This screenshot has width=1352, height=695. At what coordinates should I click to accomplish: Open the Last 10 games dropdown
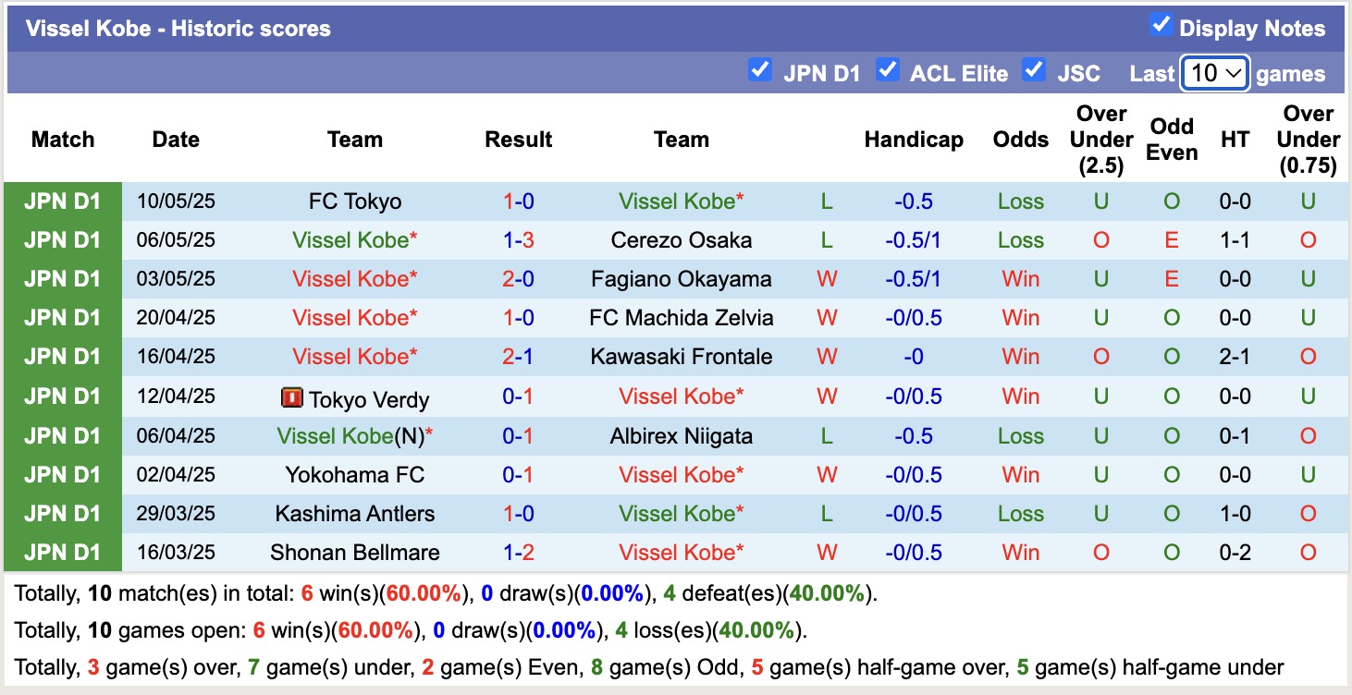coord(1215,73)
